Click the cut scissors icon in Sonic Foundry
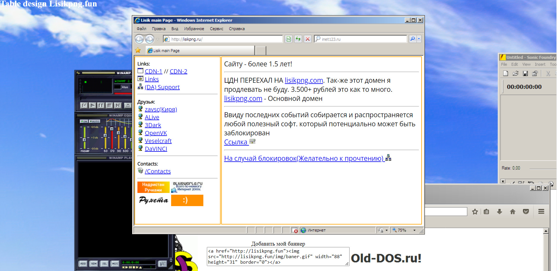The height and width of the screenshot is (271, 557). pos(548,73)
